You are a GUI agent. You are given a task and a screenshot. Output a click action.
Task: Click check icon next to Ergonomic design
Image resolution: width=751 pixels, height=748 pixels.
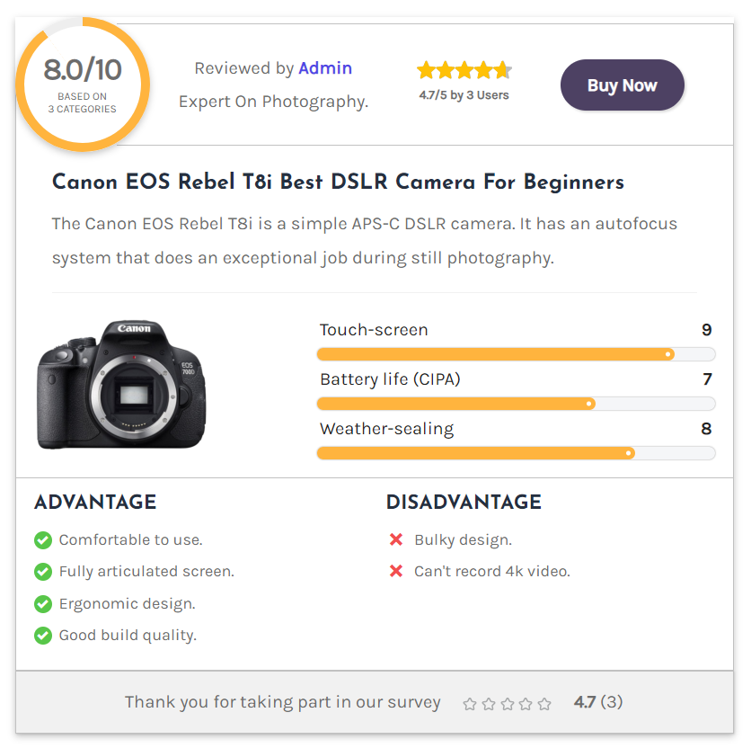click(42, 604)
